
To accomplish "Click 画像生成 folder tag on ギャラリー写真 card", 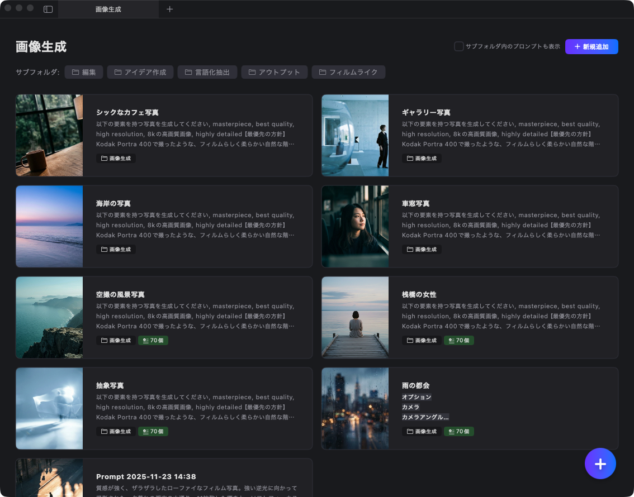I will (x=422, y=159).
